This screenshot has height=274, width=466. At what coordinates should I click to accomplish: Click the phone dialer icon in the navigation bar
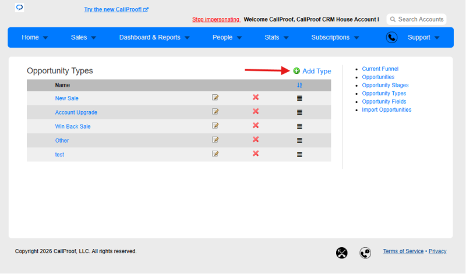[x=391, y=37]
